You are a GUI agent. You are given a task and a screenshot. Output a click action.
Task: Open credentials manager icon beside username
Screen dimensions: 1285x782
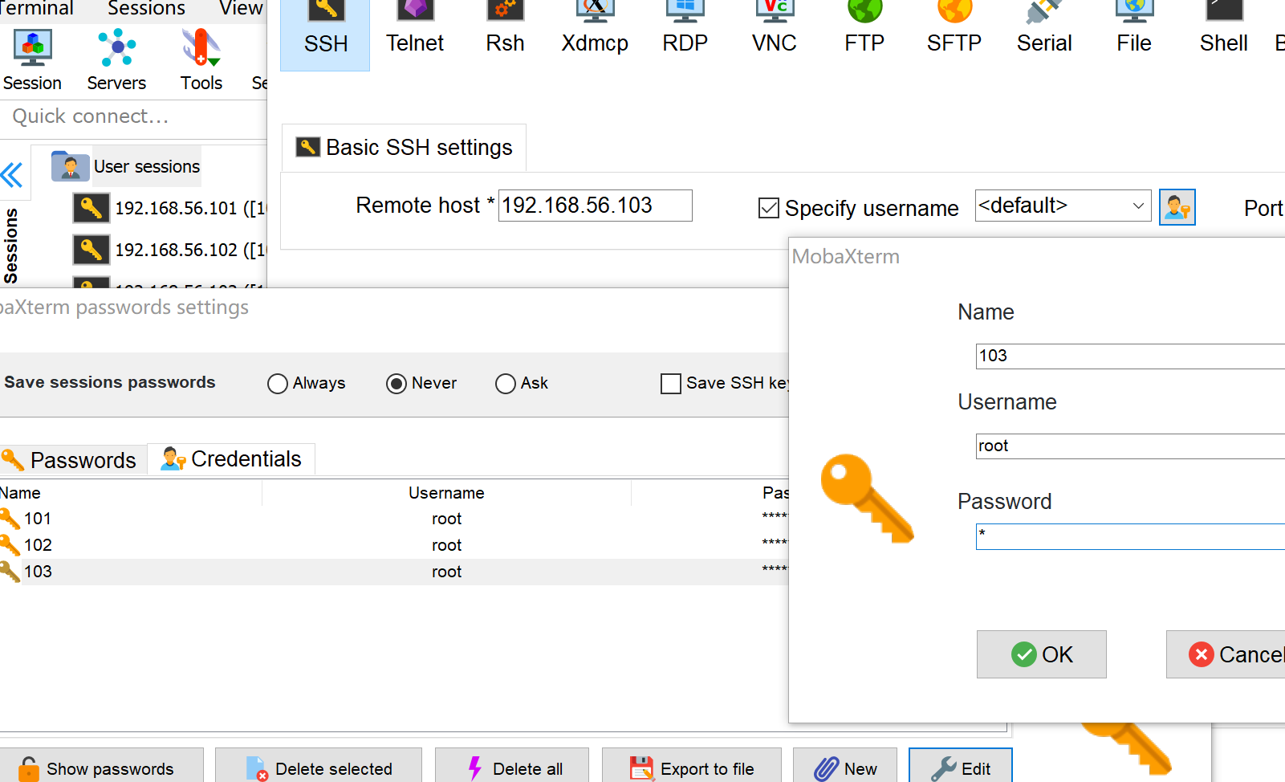click(x=1177, y=207)
